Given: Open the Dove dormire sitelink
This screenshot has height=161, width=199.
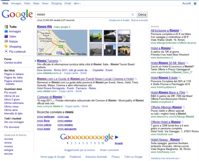Looking at the screenshot, I should 44,70.
